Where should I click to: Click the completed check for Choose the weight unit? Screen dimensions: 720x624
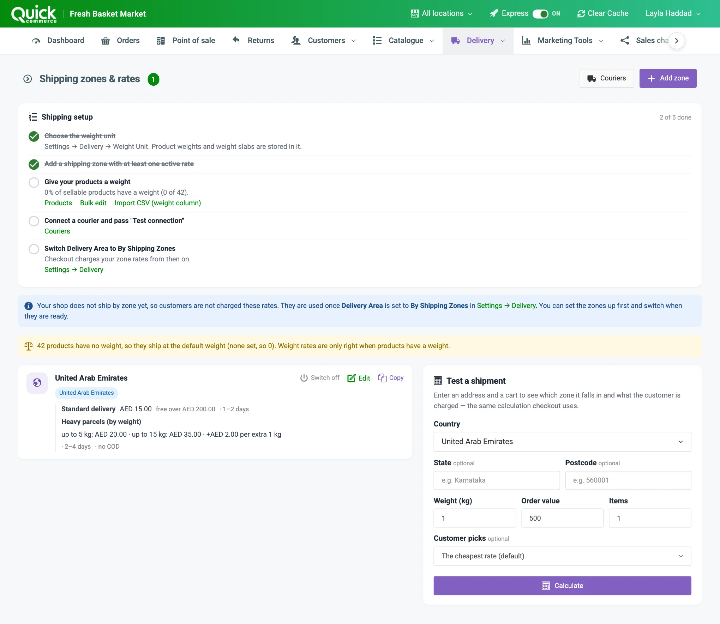click(x=34, y=136)
